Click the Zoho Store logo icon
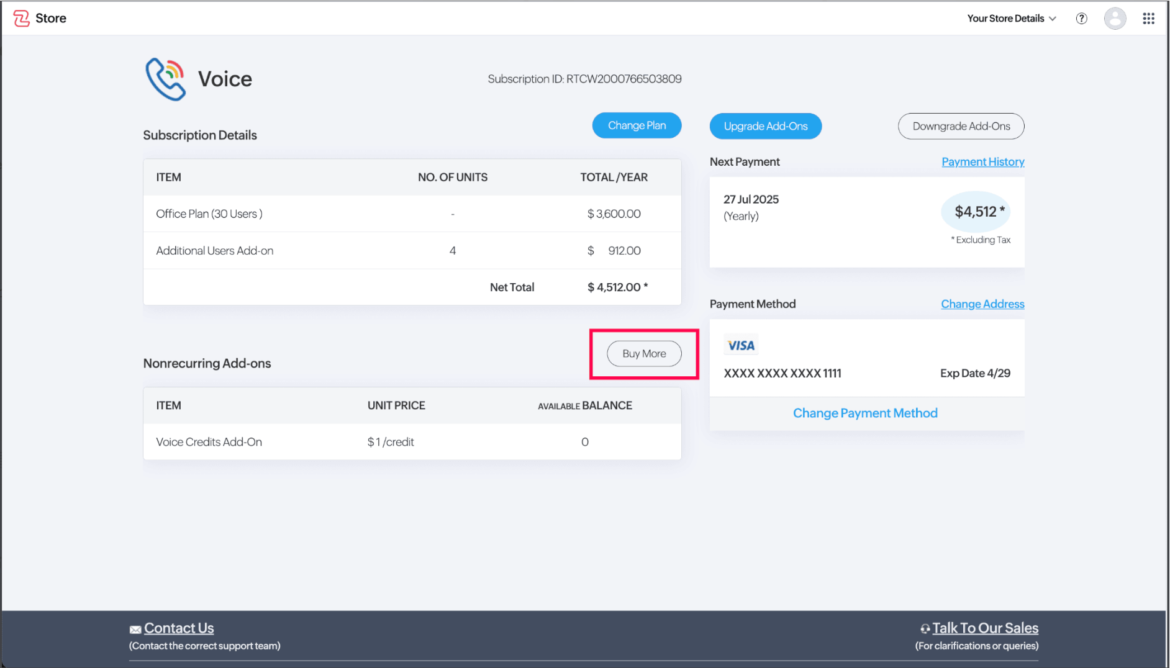 tap(22, 19)
